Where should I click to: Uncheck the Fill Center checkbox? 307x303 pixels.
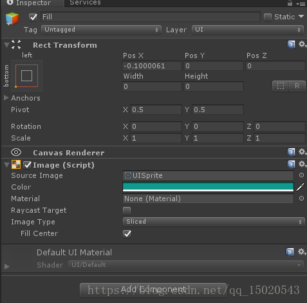[x=127, y=234]
